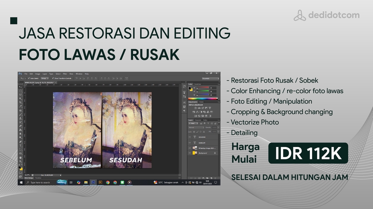Create a new layer from panel bottom

pos(211,178)
